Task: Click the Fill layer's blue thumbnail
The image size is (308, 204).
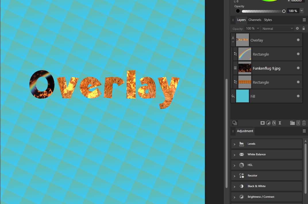Action: (x=242, y=96)
